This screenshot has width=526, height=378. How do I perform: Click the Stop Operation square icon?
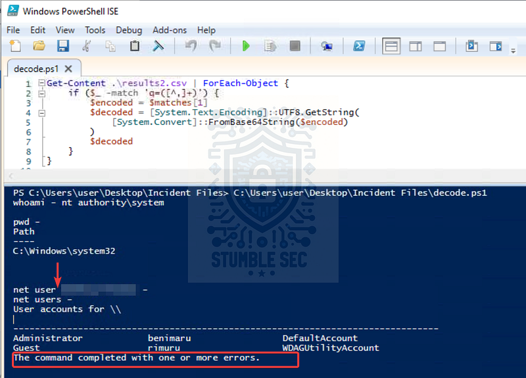[x=295, y=45]
